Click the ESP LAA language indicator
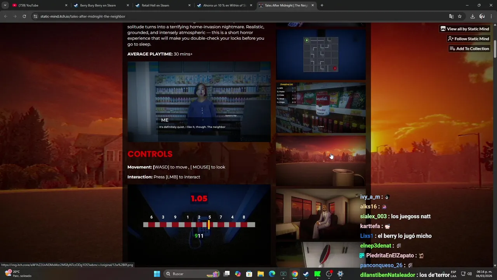 pyautogui.click(x=453, y=274)
